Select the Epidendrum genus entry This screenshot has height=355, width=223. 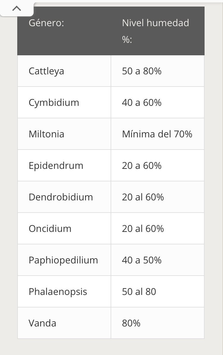[56, 166]
